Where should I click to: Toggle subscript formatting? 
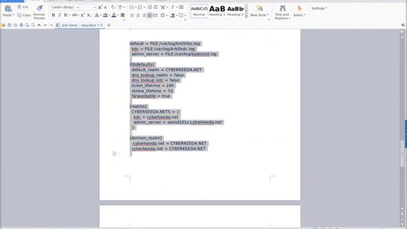[x=89, y=15]
